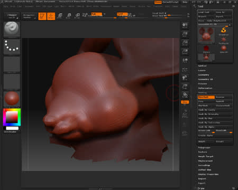Click Mask By Cavity

click(x=215, y=110)
